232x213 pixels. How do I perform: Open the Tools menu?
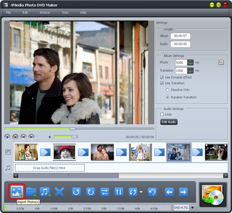[65, 13]
